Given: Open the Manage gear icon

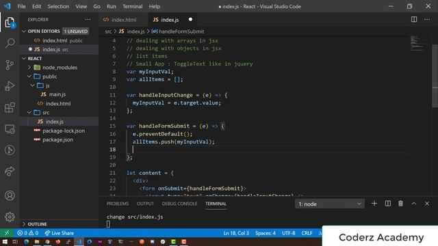Looking at the screenshot, I should pyautogui.click(x=10, y=217).
